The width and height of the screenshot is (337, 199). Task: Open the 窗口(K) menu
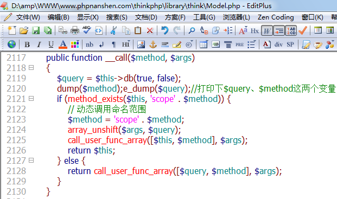(x=312, y=17)
